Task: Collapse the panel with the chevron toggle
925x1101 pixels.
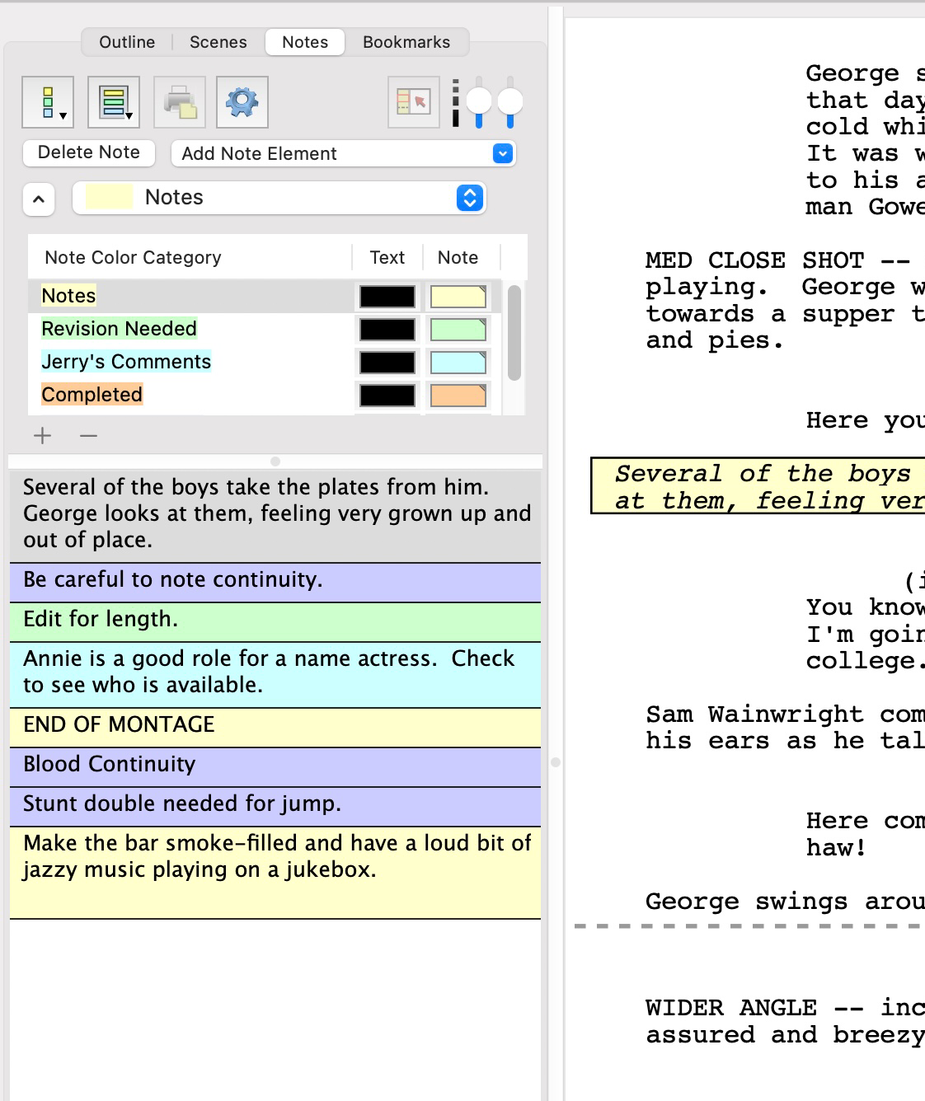Action: pyautogui.click(x=37, y=199)
